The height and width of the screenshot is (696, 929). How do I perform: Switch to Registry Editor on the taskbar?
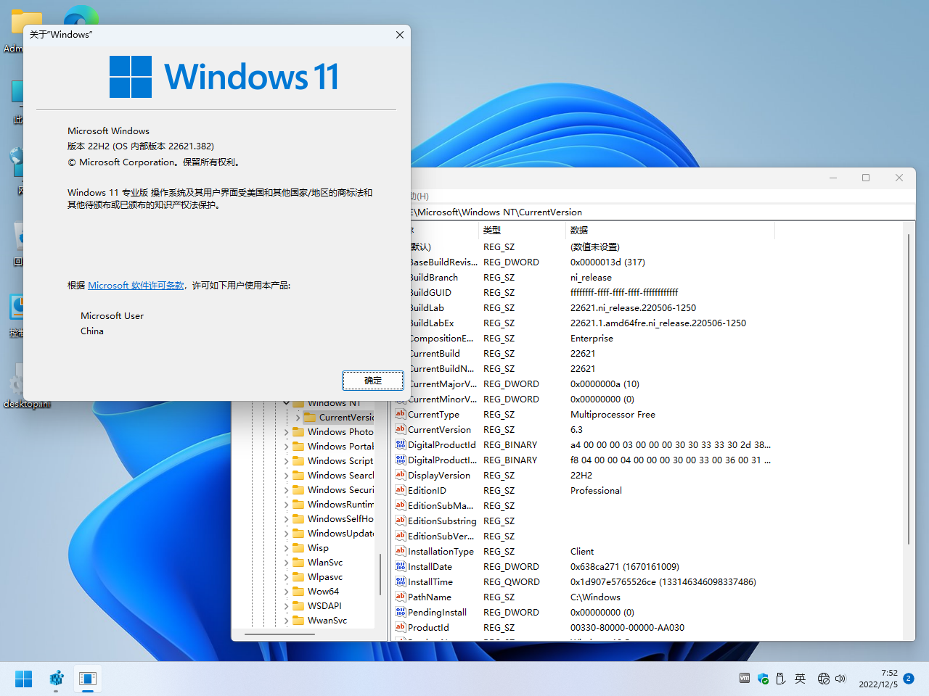[x=56, y=679]
